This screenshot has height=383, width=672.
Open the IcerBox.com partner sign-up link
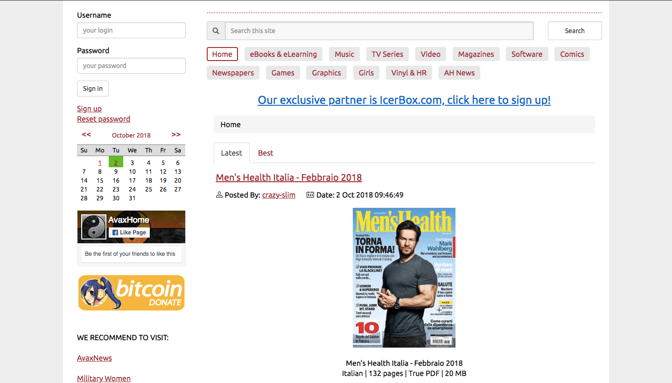tap(404, 100)
